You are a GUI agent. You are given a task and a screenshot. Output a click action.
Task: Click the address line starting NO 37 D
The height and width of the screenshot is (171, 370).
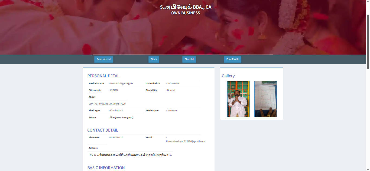tap(130, 155)
